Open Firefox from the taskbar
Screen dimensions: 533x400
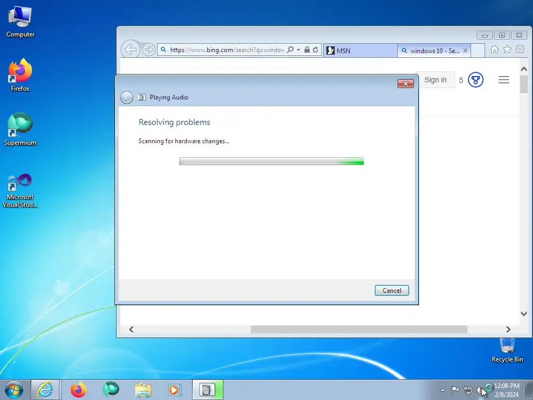pyautogui.click(x=78, y=390)
